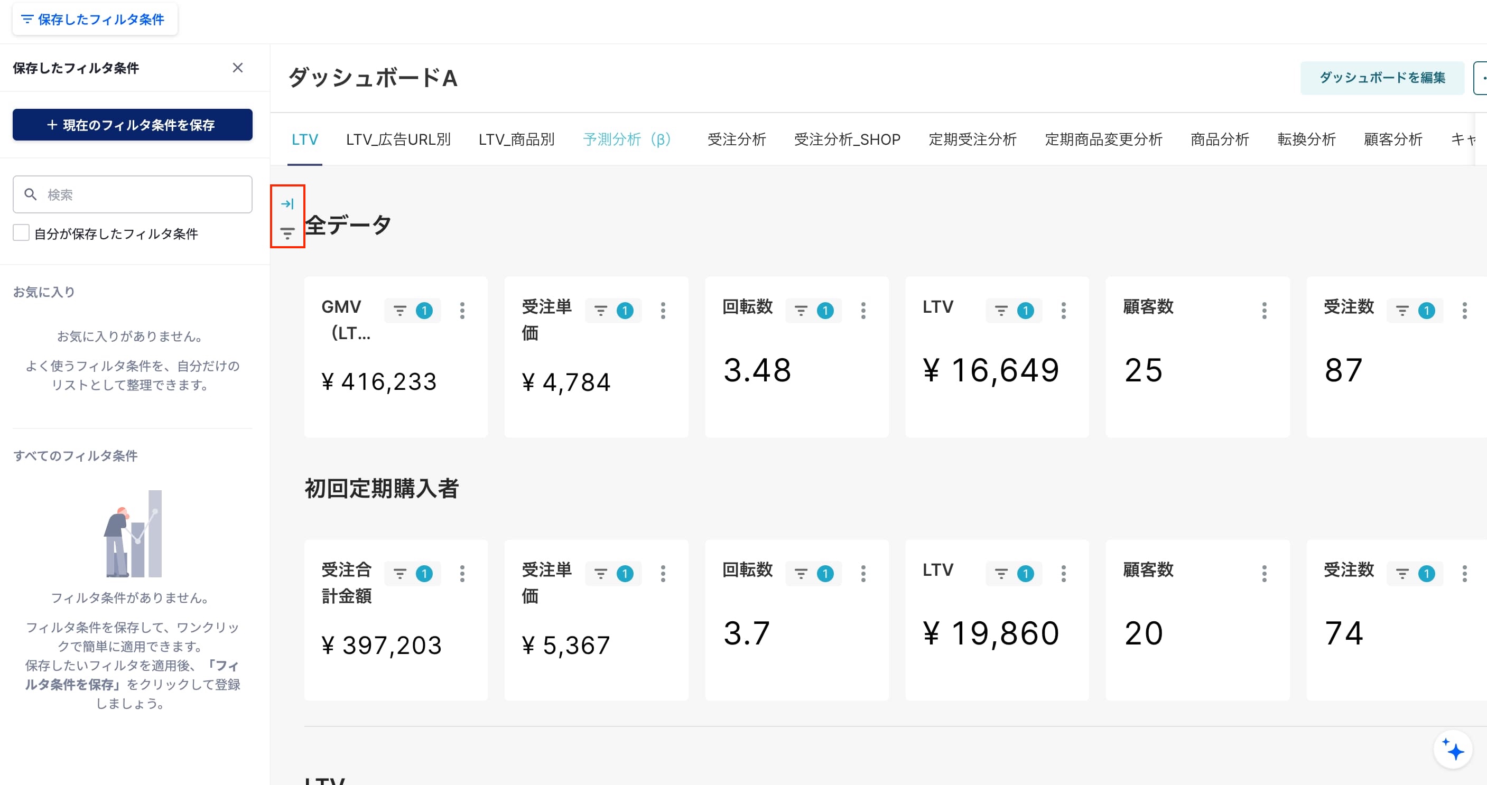
Task: Open three-dot menu on the 全データ LTV card
Action: coord(1063,311)
